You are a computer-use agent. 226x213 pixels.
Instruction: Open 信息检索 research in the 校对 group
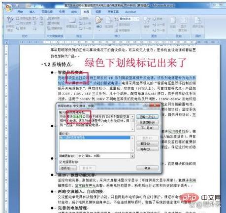point(24,18)
